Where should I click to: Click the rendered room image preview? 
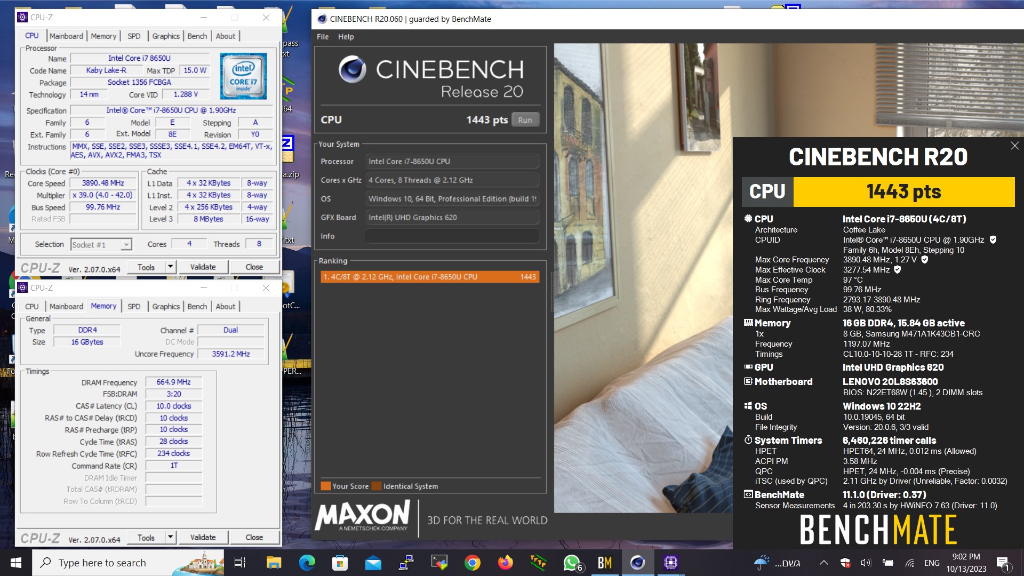click(x=643, y=277)
